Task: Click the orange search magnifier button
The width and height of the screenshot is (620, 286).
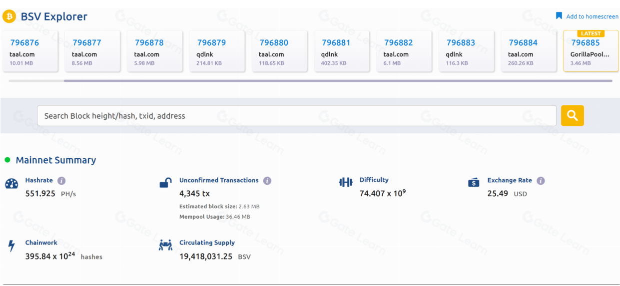Action: 572,116
